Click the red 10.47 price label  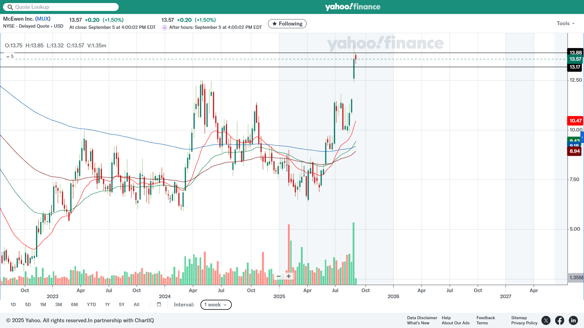[575, 121]
